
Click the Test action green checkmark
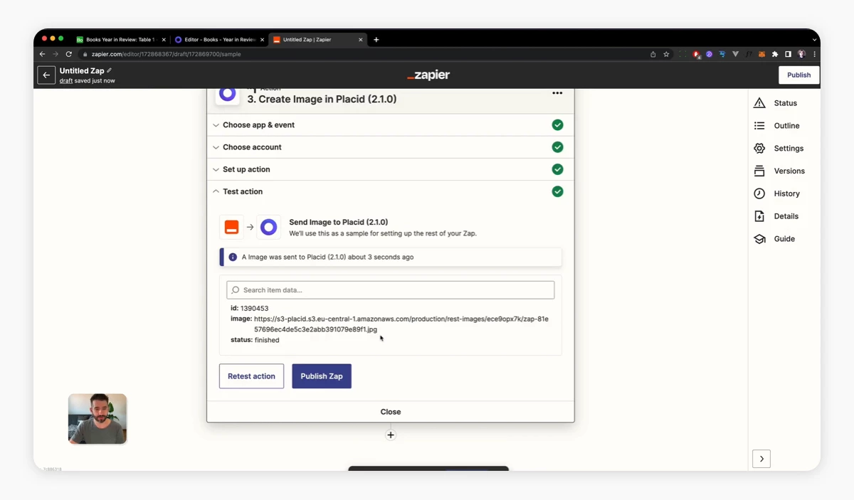[557, 191]
